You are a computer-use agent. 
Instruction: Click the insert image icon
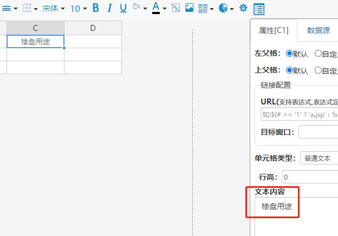pyautogui.click(x=189, y=8)
